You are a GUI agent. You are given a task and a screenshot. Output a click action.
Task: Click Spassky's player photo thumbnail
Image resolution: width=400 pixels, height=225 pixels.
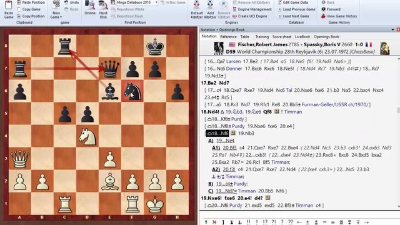tap(385, 48)
